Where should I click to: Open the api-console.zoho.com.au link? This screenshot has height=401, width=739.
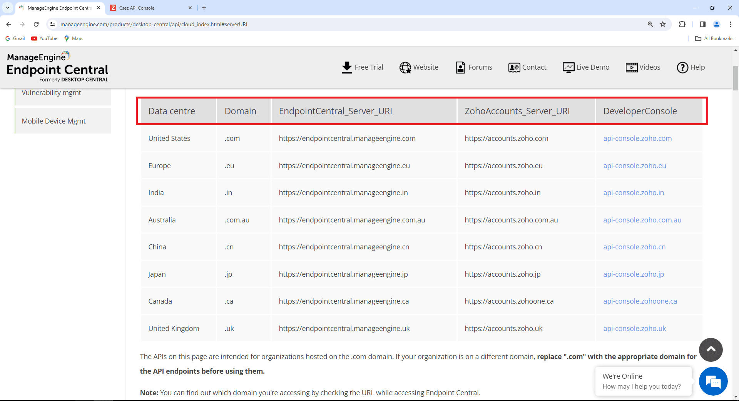coord(642,220)
